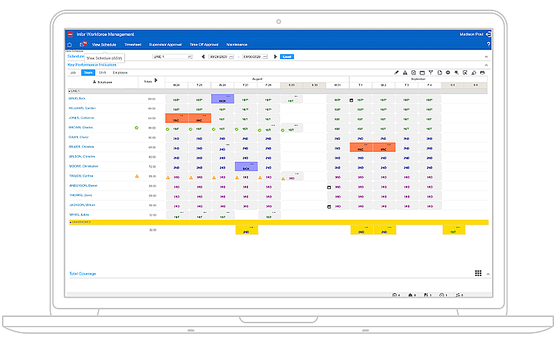The height and width of the screenshot is (342, 556).
Task: Expand the Totals column arrow
Action: coord(156,81)
